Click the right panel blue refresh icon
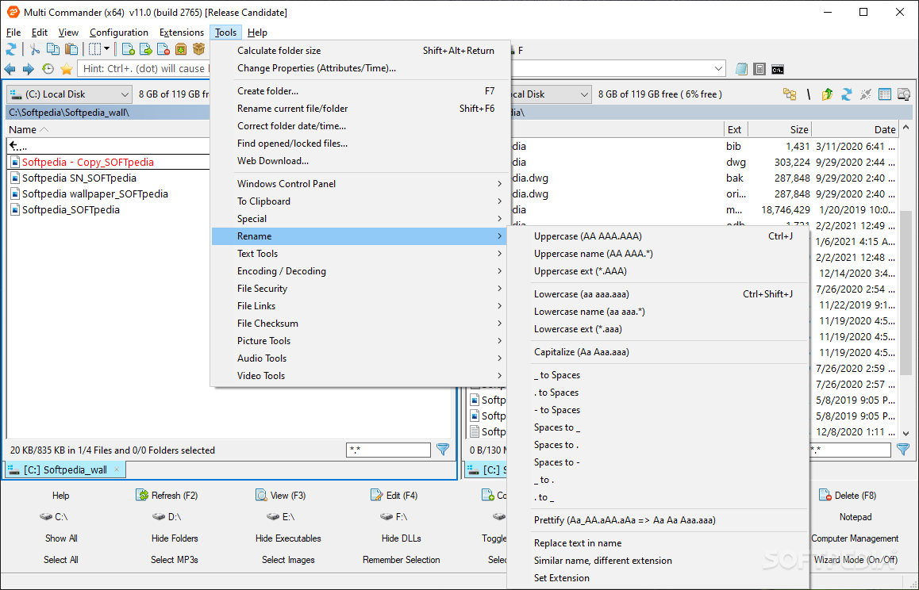 click(846, 94)
